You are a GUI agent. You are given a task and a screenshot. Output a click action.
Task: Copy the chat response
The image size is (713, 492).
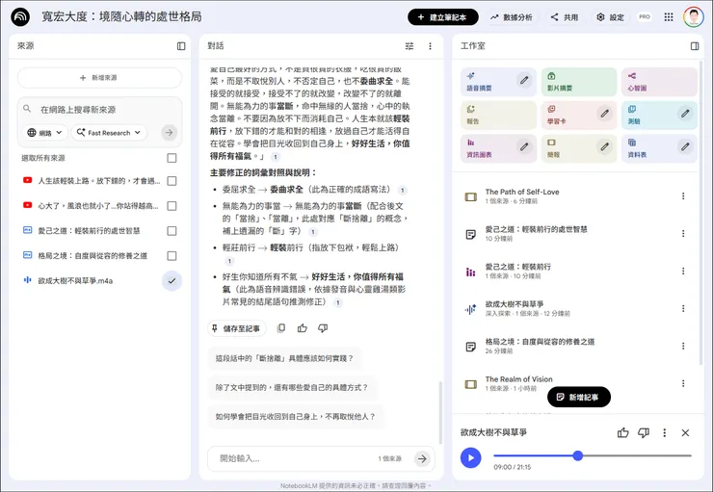281,328
